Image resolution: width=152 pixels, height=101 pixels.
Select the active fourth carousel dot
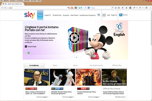(77, 57)
